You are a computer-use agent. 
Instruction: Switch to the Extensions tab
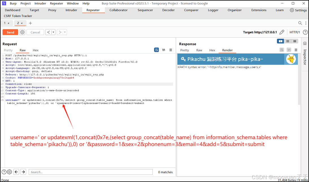tap(259, 10)
